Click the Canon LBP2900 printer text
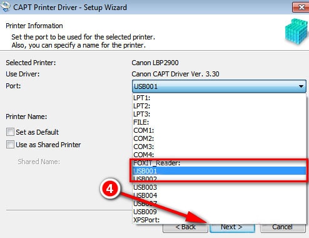This screenshot has height=238, width=309. click(x=155, y=63)
